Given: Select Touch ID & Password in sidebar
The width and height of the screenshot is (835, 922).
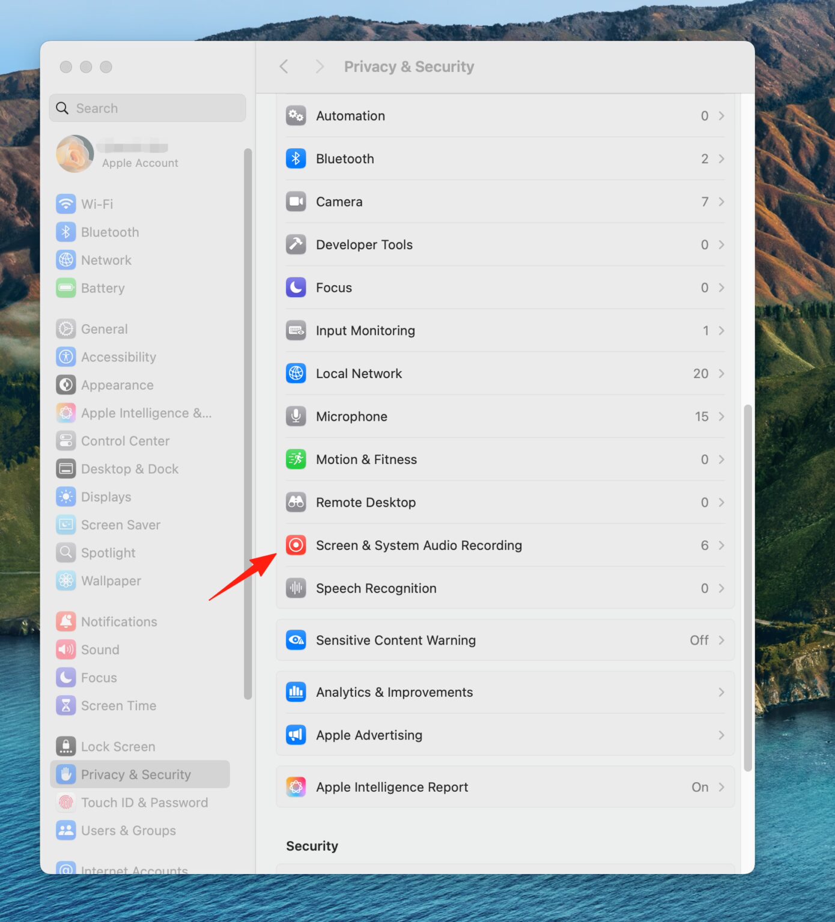Looking at the screenshot, I should tap(144, 803).
